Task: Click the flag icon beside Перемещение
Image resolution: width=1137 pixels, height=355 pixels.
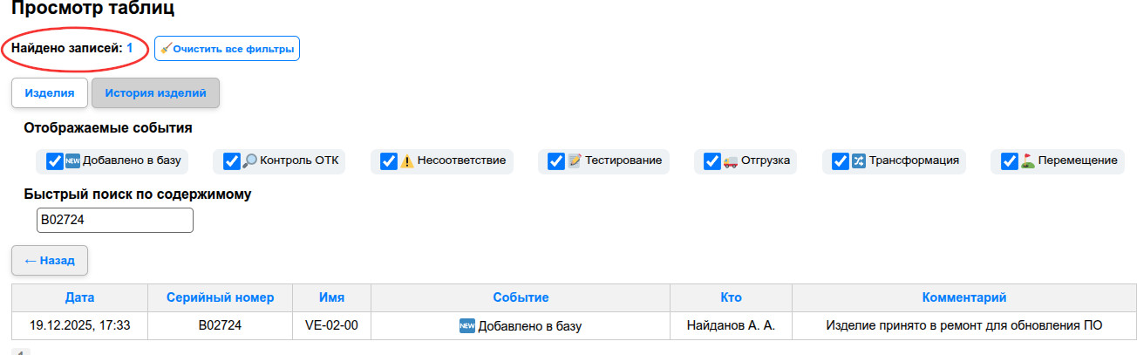Action: (x=1027, y=161)
